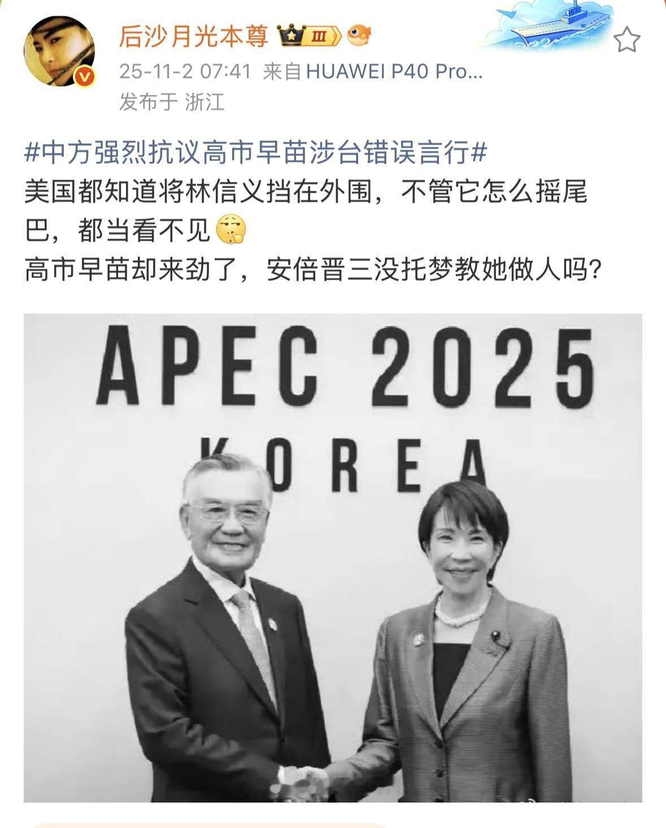View the APEC 2025 Korea photo
The height and width of the screenshot is (828, 666).
coord(333,558)
